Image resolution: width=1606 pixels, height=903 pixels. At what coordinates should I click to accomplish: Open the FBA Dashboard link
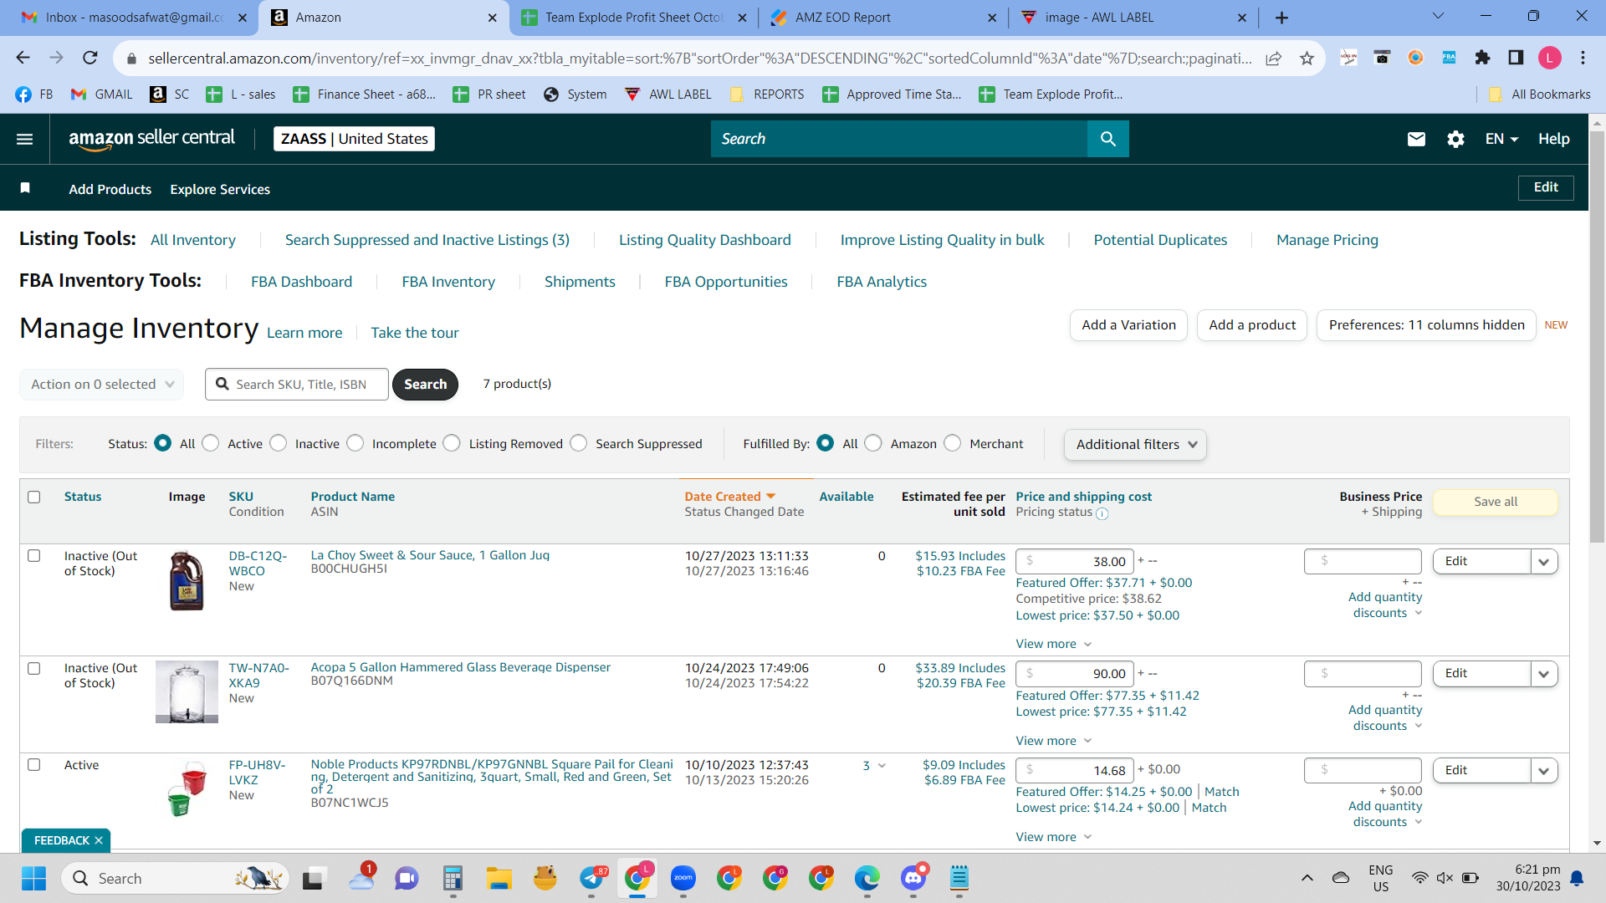tap(302, 282)
